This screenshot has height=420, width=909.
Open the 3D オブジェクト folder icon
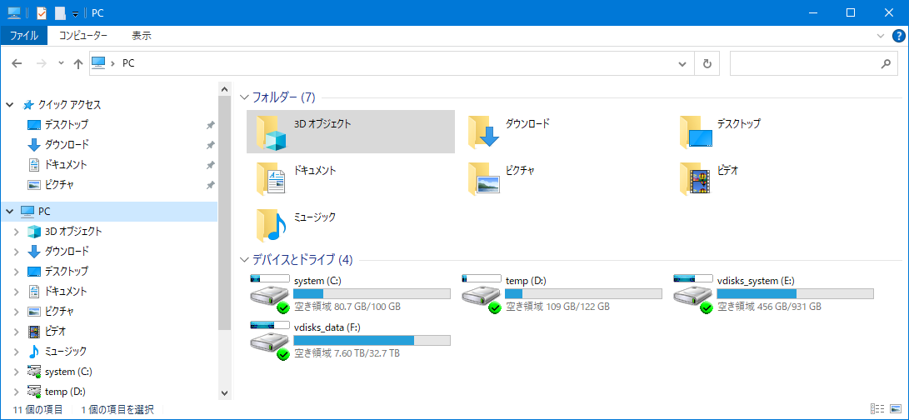271,132
